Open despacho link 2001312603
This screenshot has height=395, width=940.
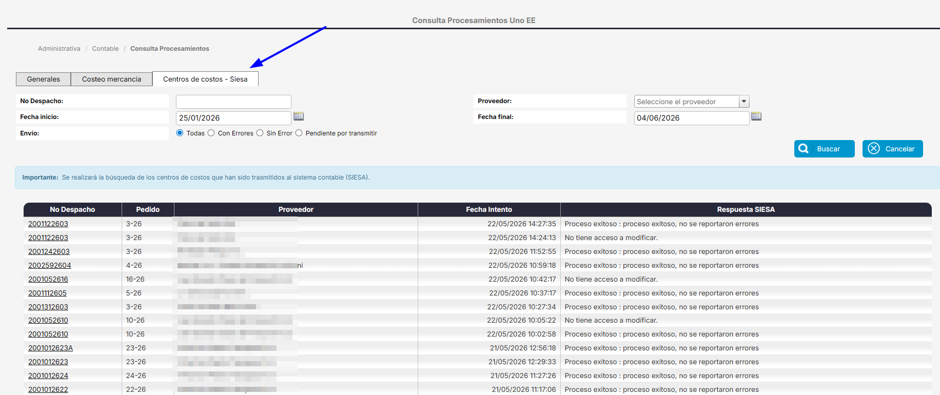(48, 307)
